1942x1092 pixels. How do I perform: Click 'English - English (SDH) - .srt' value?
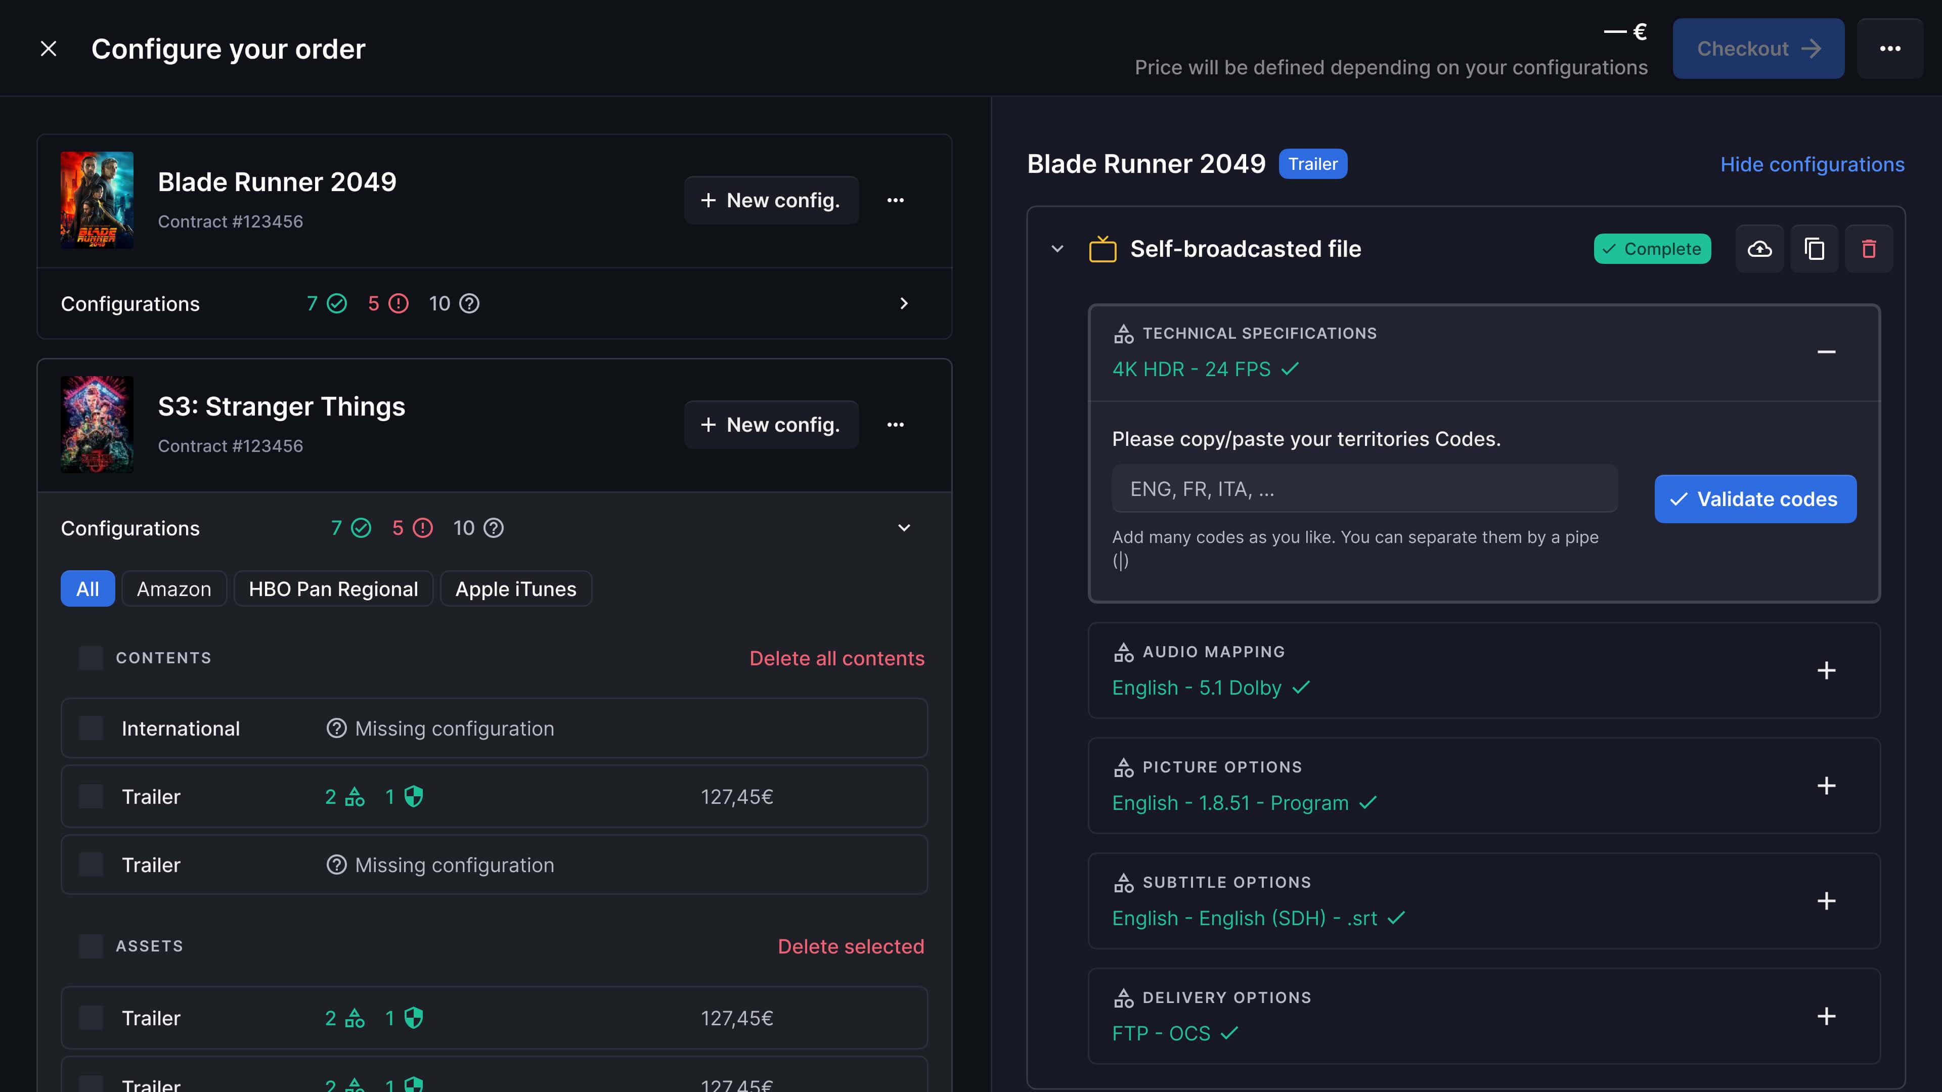click(x=1244, y=919)
